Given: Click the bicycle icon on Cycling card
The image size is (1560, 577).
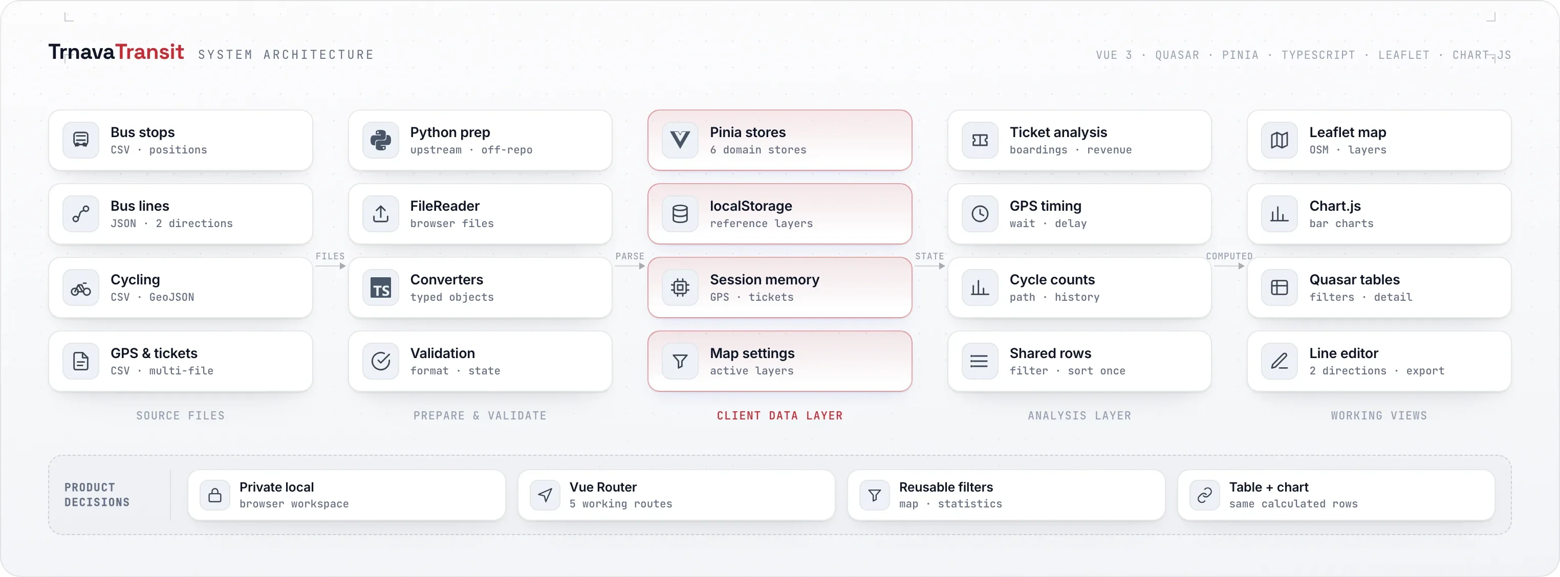Looking at the screenshot, I should click(x=80, y=287).
